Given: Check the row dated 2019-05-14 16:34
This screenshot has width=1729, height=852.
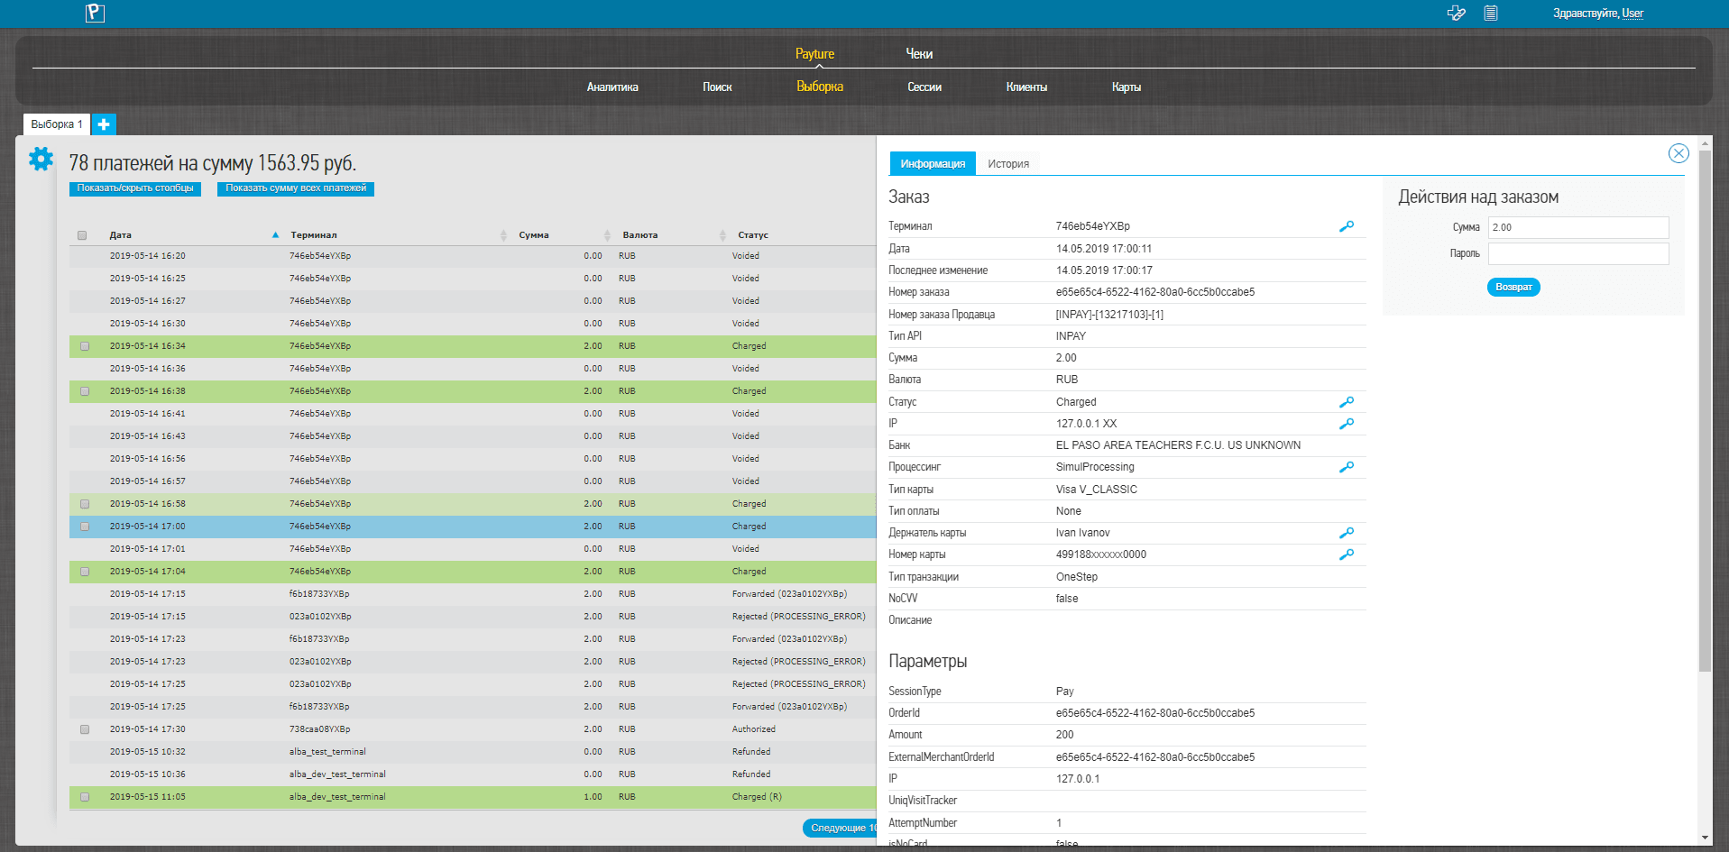Looking at the screenshot, I should pyautogui.click(x=85, y=346).
